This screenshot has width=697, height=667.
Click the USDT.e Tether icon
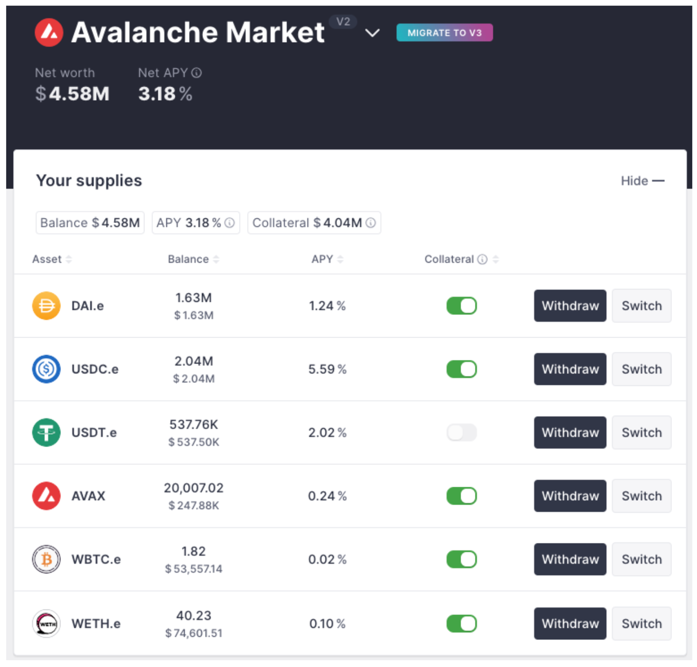[46, 432]
